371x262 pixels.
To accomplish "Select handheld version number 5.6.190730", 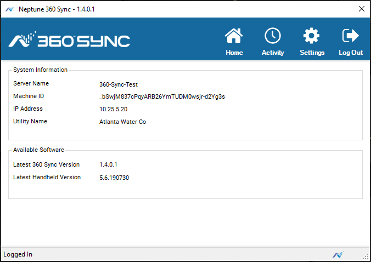I will point(114,178).
